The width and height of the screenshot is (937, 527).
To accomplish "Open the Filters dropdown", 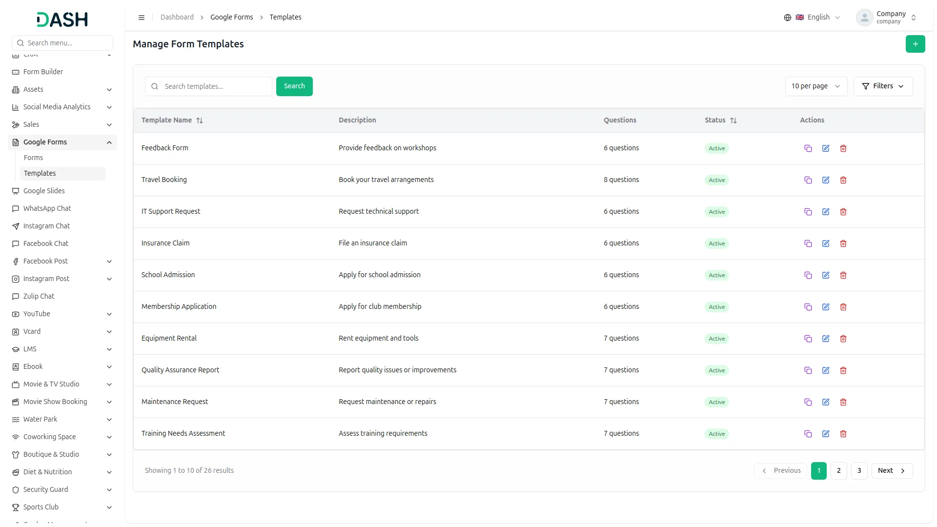I will (x=883, y=86).
